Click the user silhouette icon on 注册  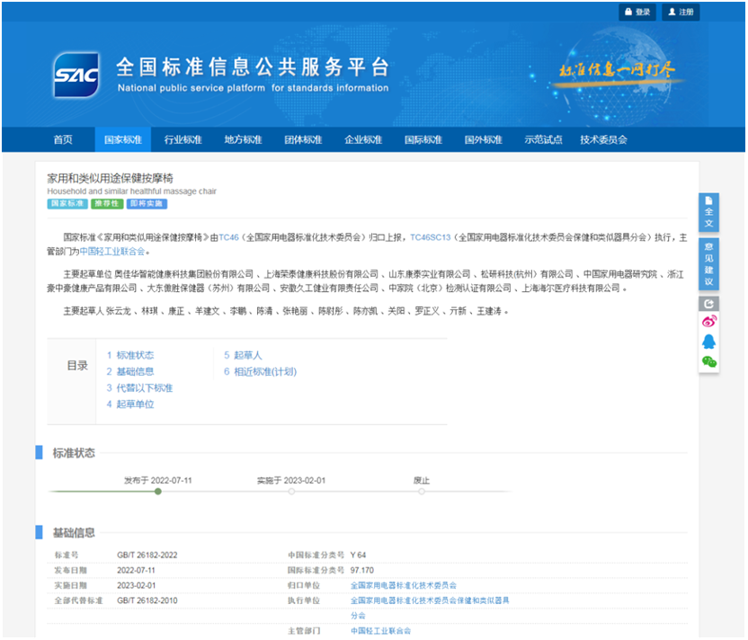pos(672,12)
